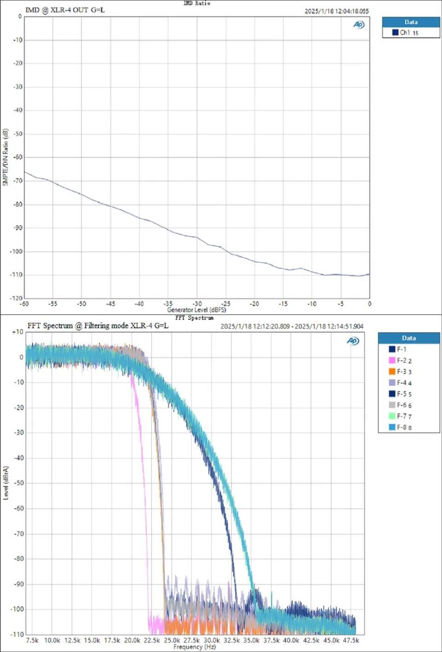The image size is (442, 652).
Task: Click the '47.5k' tick on the Frequency axis
Action: [x=351, y=640]
